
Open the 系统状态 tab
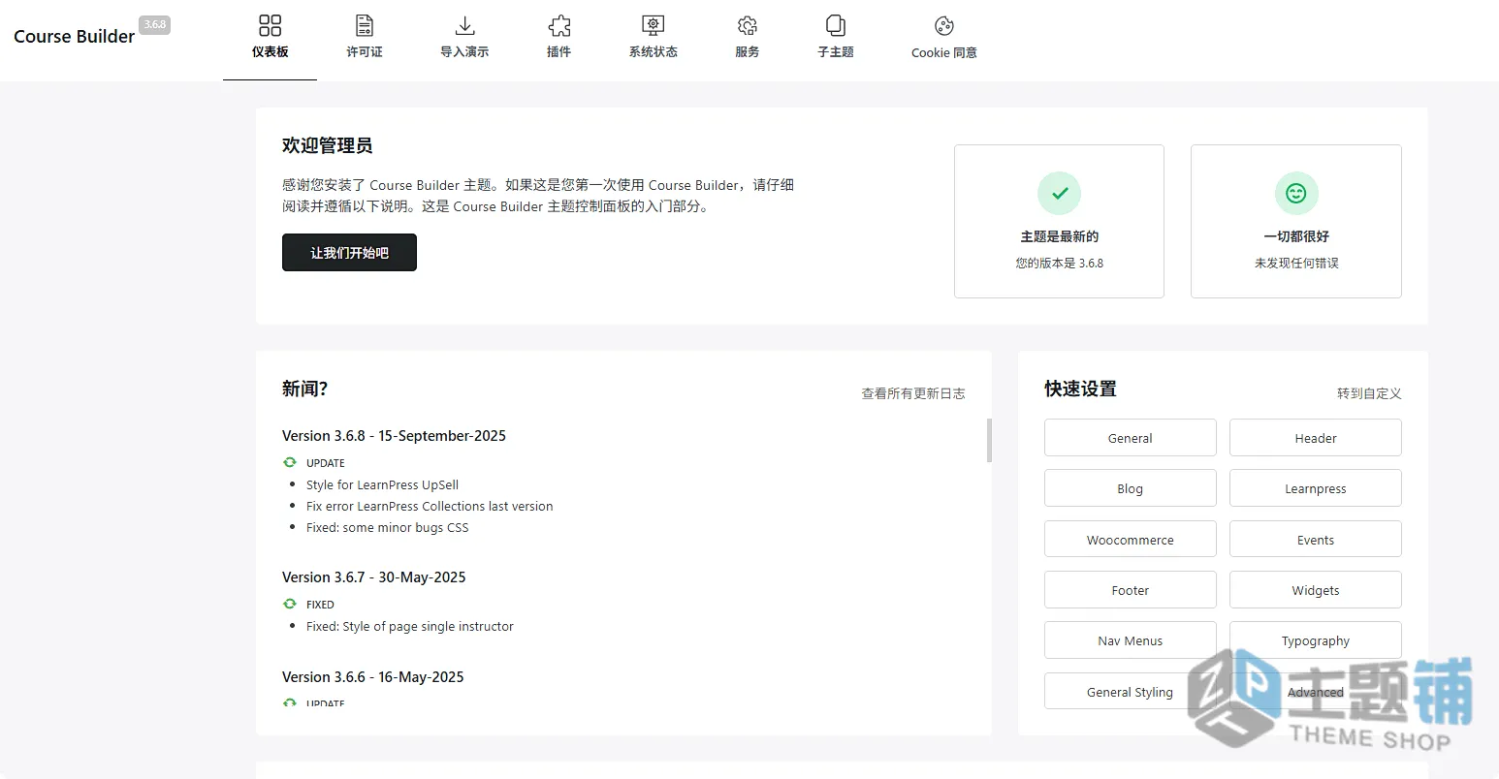653,40
